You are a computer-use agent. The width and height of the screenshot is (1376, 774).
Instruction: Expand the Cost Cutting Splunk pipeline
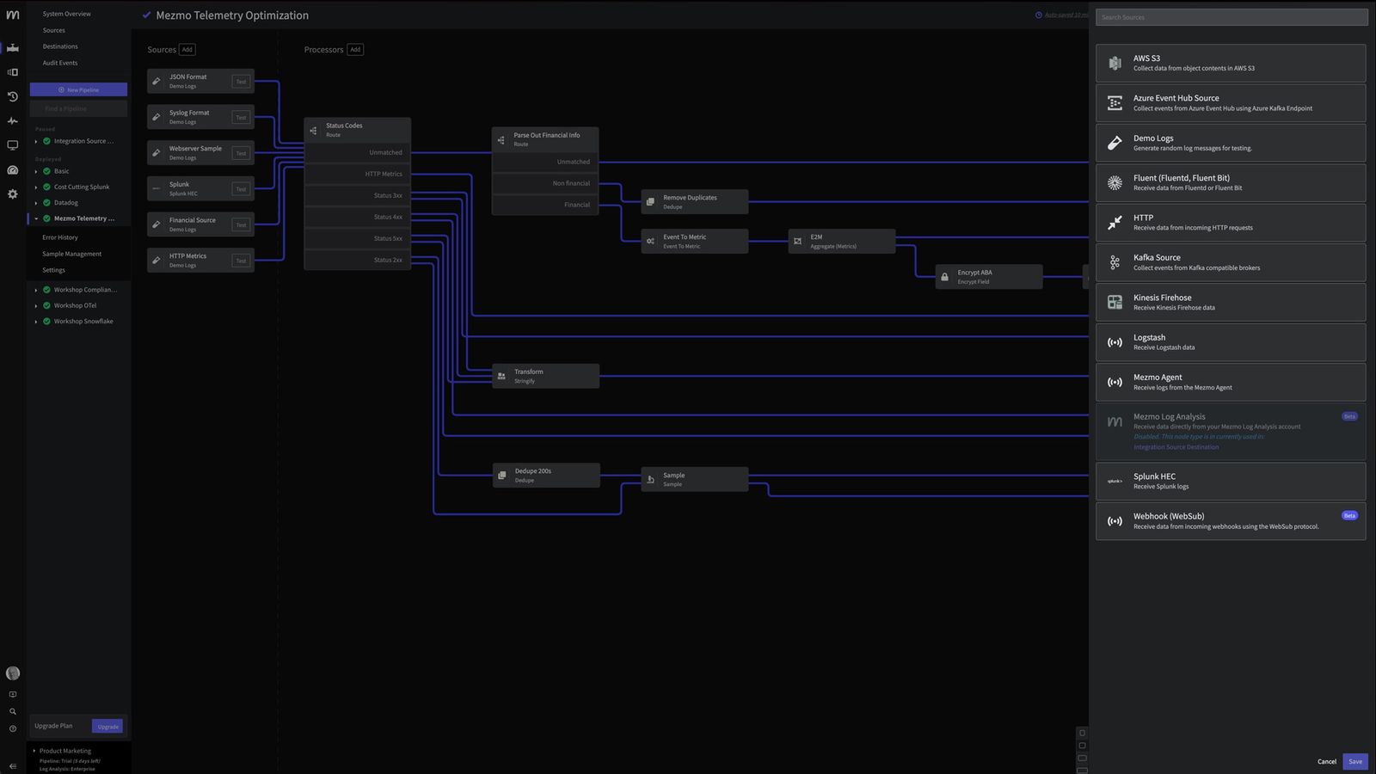[x=36, y=187]
